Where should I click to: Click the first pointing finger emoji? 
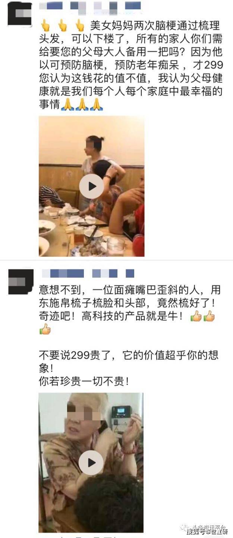45,25
